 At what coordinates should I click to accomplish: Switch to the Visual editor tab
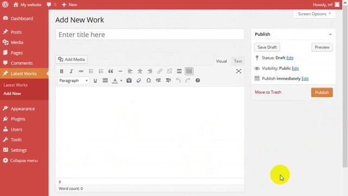pos(221,61)
